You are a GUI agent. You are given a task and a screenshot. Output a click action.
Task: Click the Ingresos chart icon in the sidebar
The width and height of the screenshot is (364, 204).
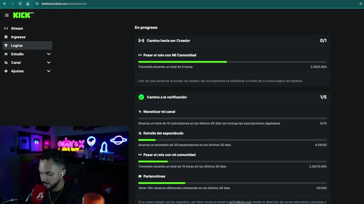[6, 37]
